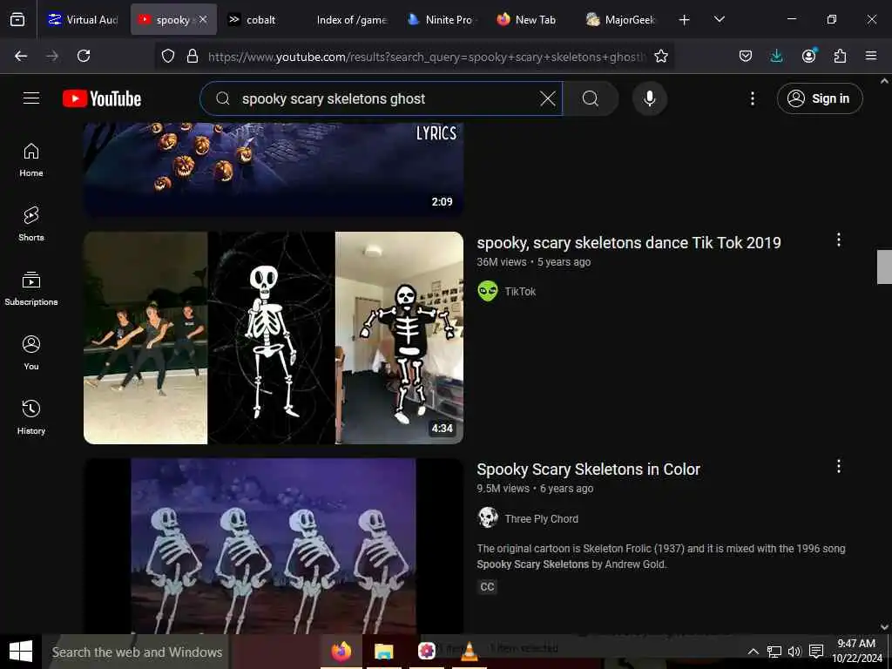Clear the search box with the X icon
The width and height of the screenshot is (892, 669).
548,98
